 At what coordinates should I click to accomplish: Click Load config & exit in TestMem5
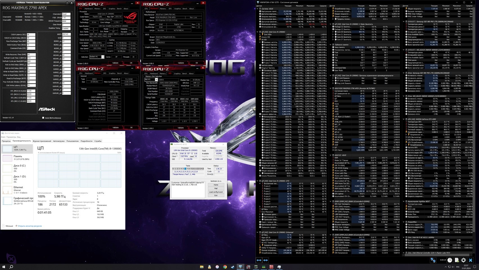click(216, 192)
